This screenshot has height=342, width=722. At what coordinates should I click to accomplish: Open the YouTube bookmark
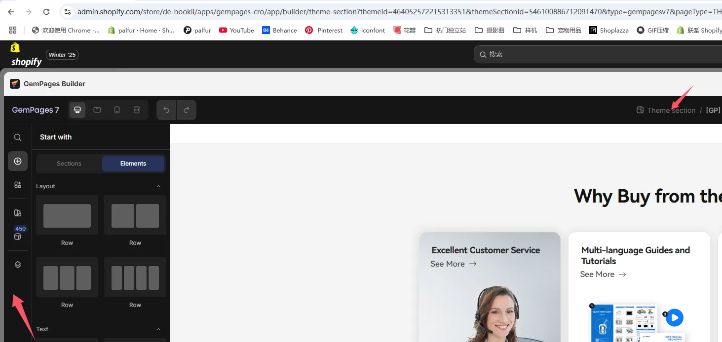[x=236, y=30]
